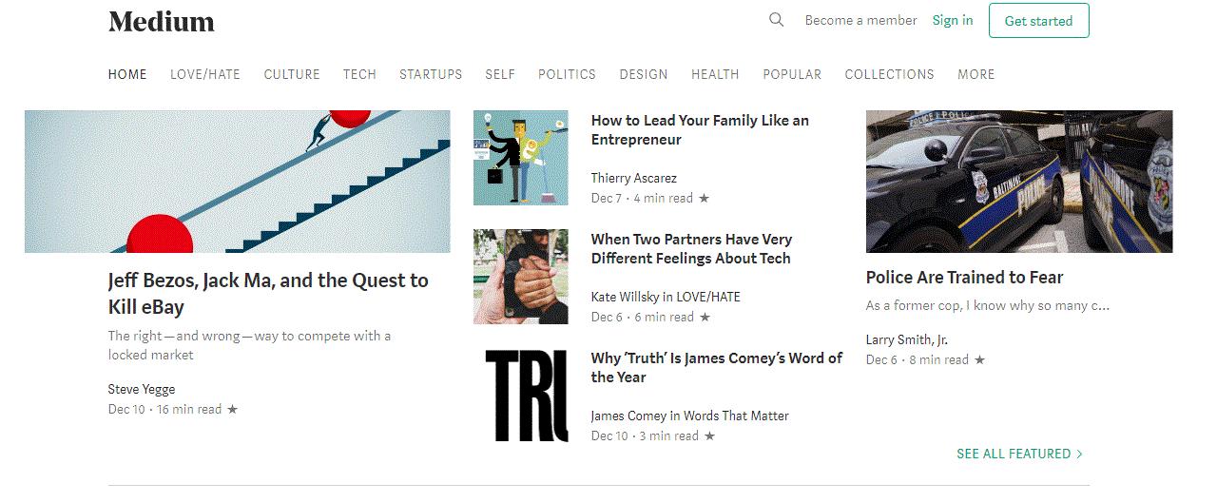This screenshot has width=1217, height=503.
Task: Click Become a member link
Action: click(861, 20)
